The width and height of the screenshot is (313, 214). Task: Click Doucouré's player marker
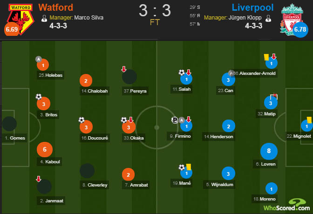point(86,127)
